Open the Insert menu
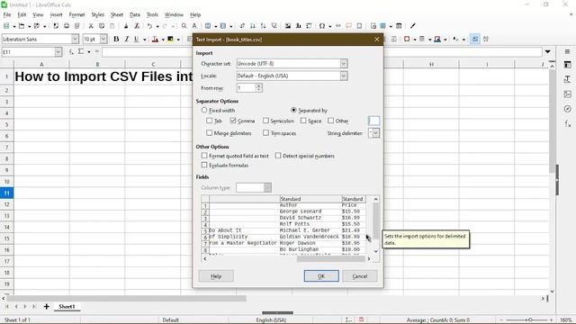This screenshot has height=324, width=576. (56, 14)
